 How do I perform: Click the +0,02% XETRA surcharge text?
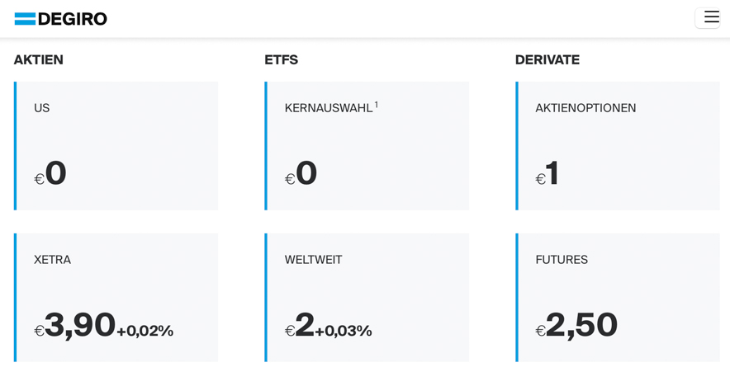coord(145,331)
